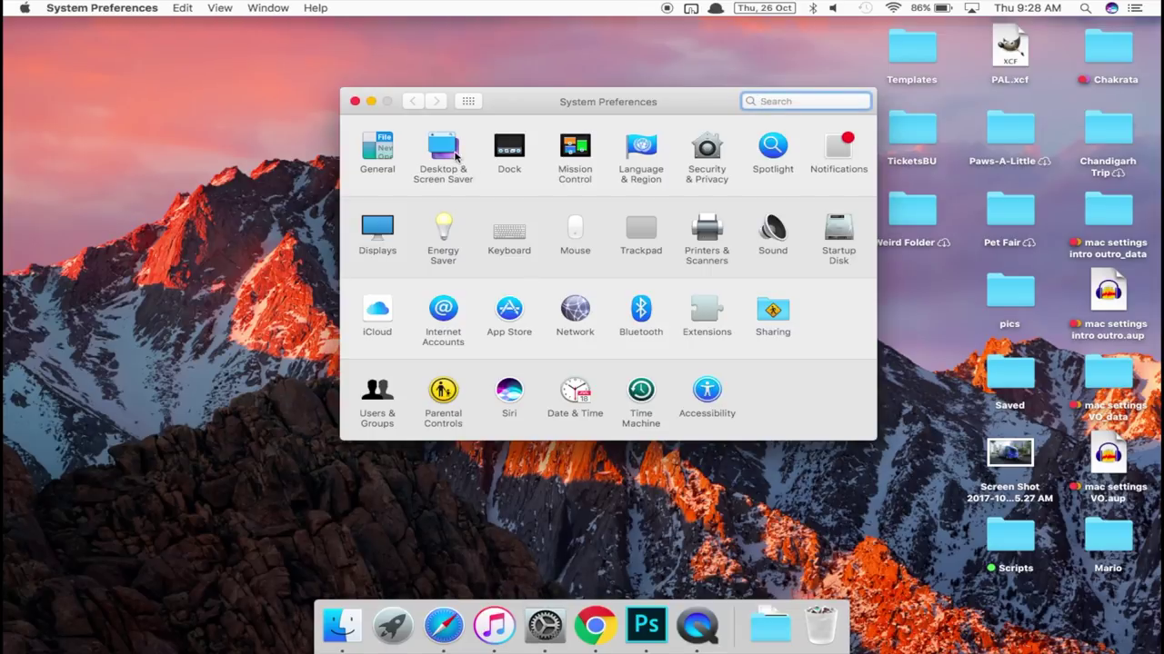1164x654 pixels.
Task: Open Notification Center from menu bar
Action: tap(1135, 8)
